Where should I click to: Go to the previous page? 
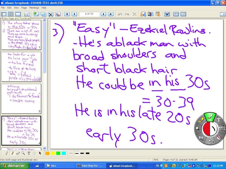(x=74, y=14)
